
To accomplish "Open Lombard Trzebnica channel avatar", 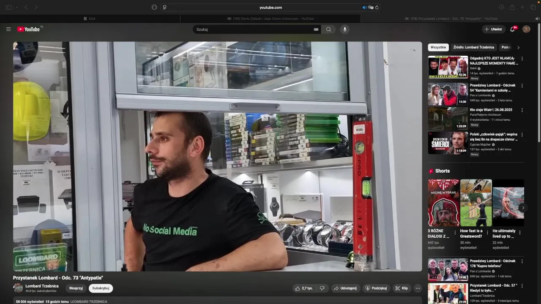I will click(18, 288).
